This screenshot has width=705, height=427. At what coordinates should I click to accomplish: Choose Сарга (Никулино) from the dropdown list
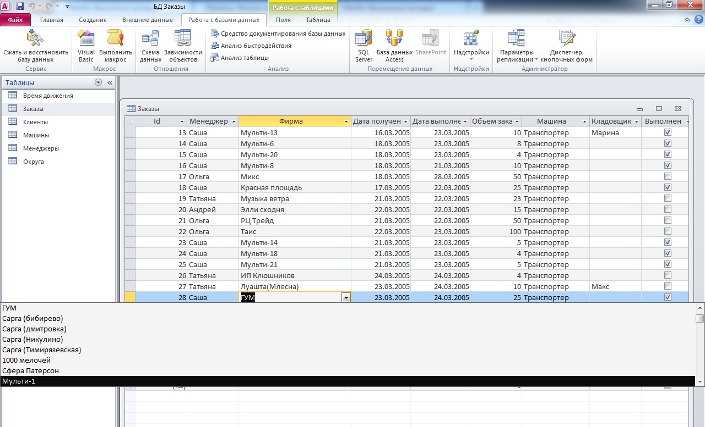tap(348, 339)
